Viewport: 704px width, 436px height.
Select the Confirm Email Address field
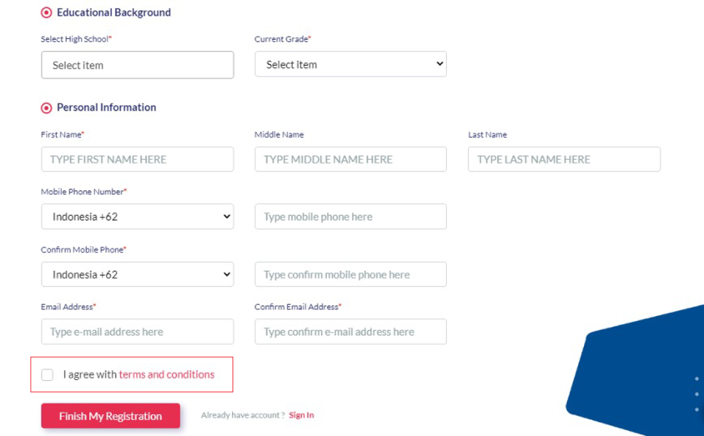[351, 332]
